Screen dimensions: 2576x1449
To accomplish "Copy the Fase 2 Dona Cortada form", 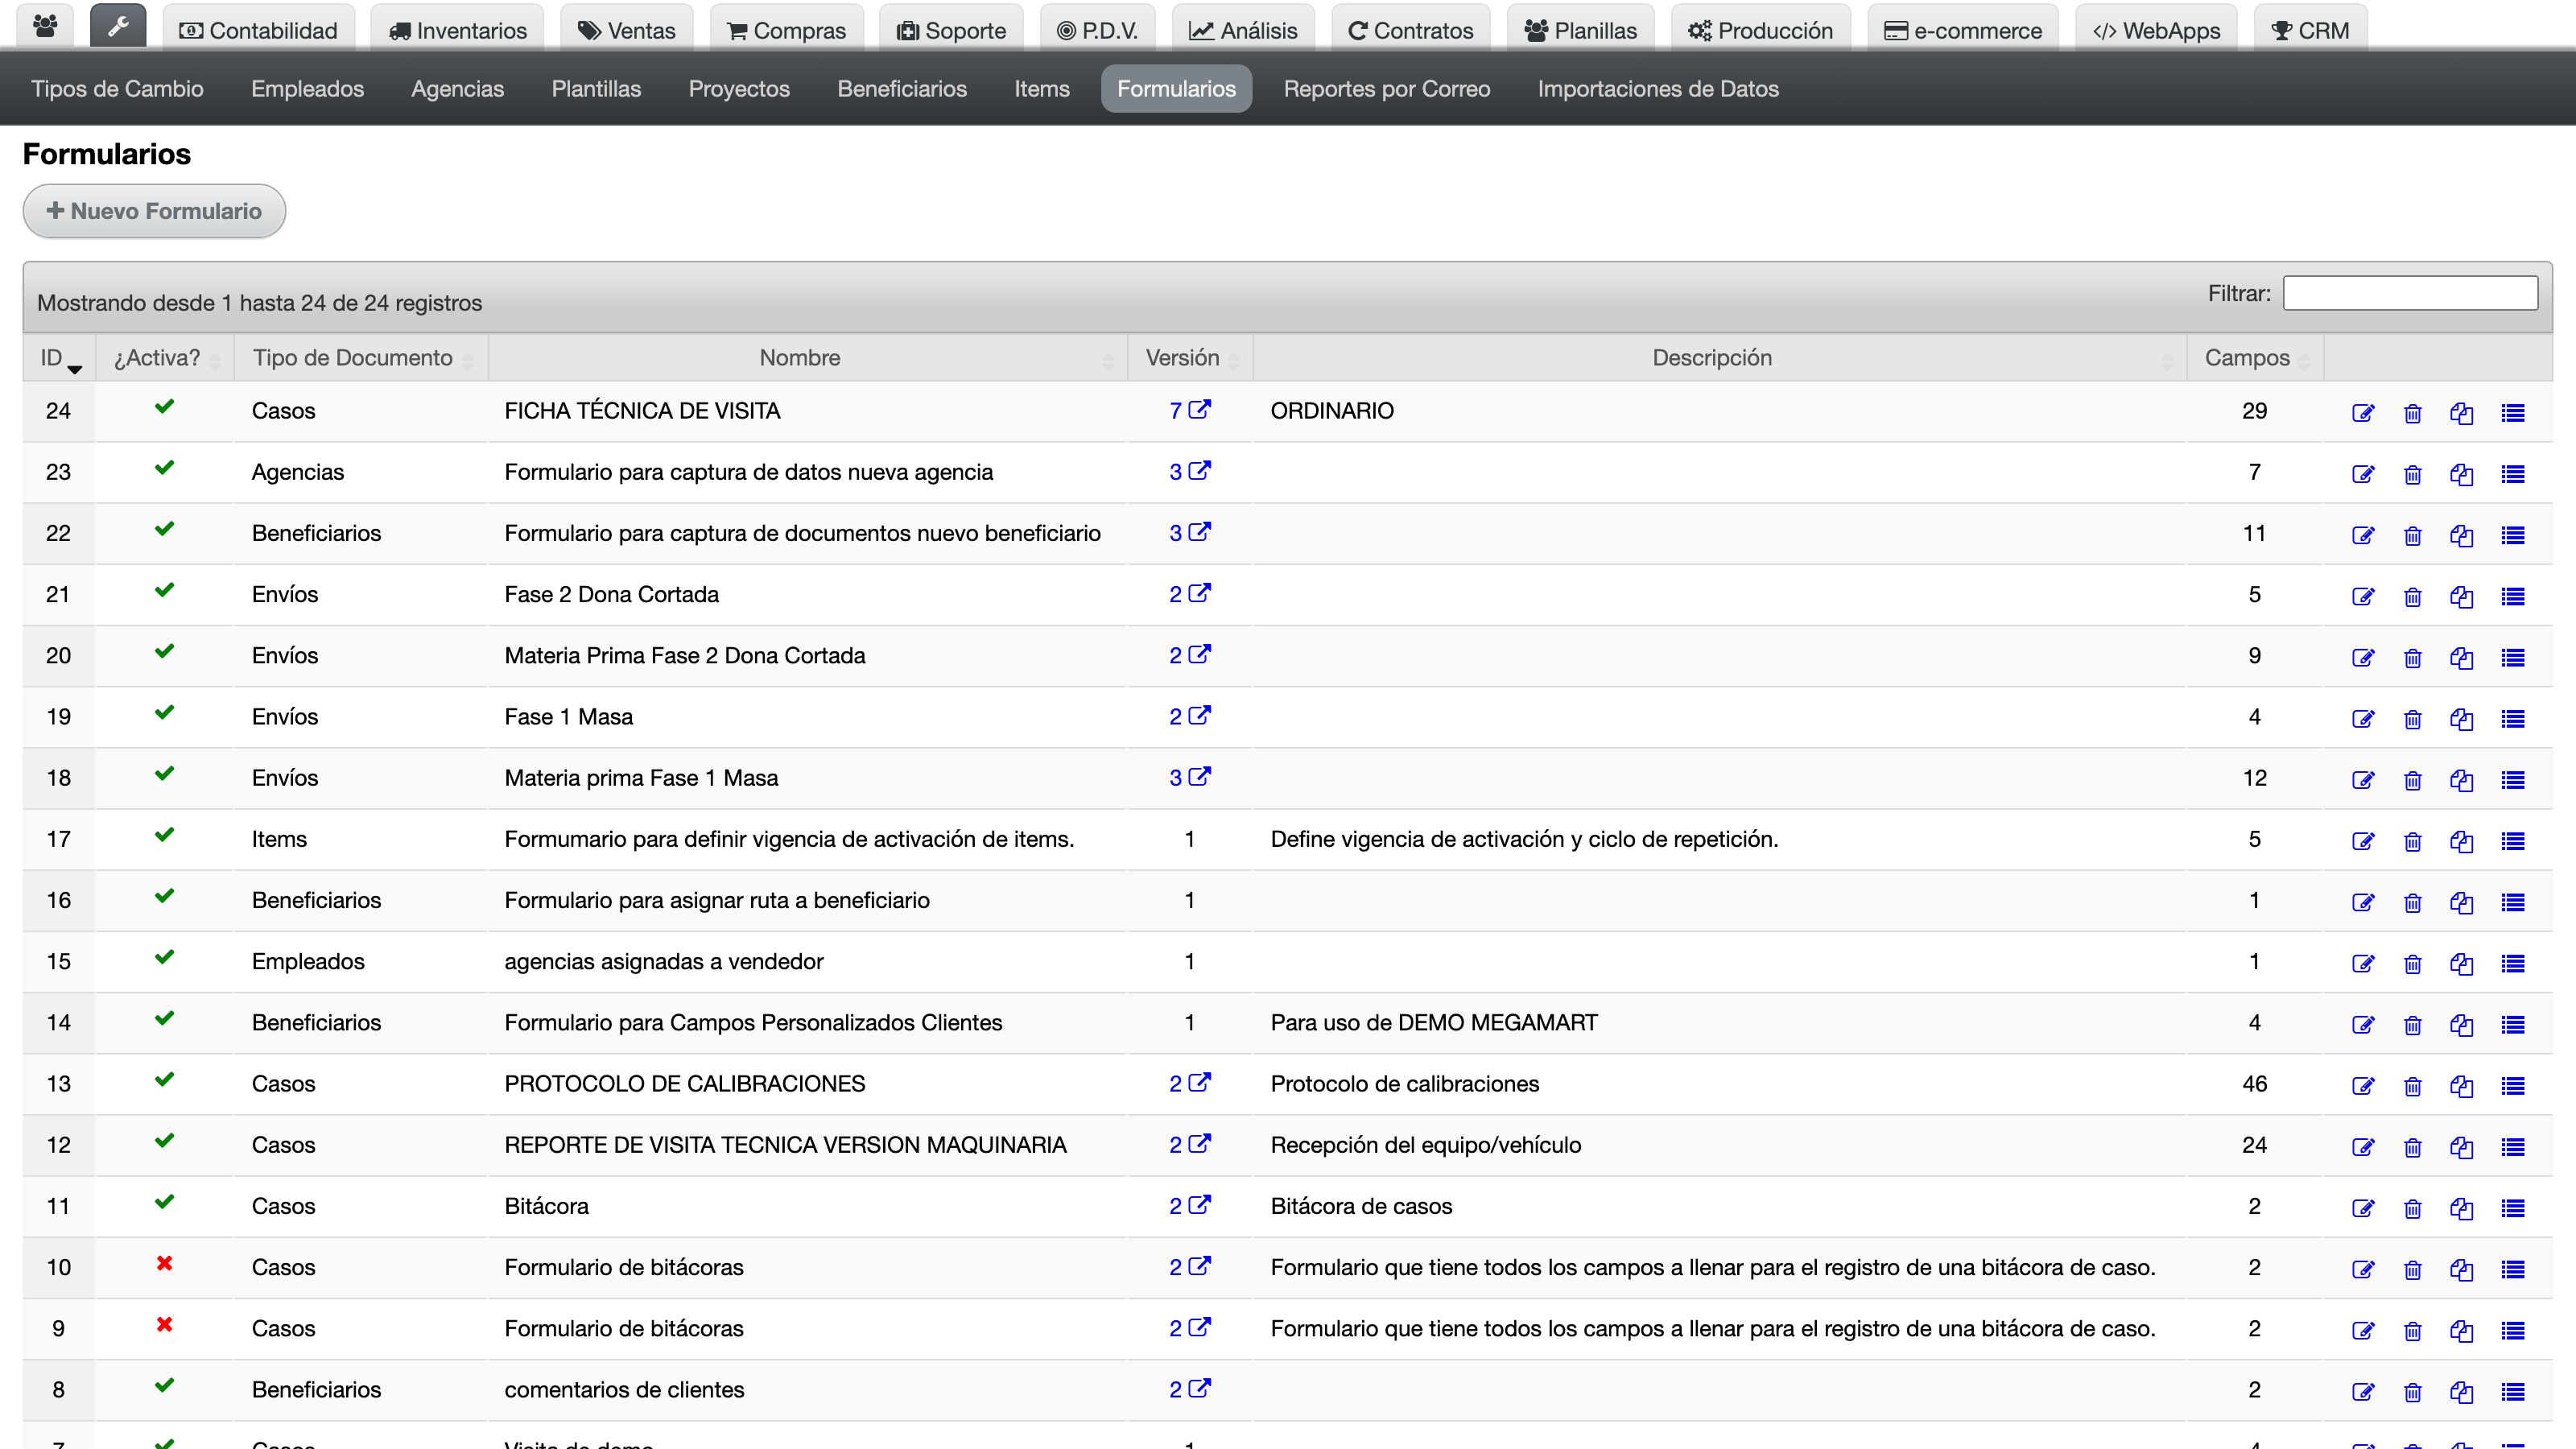I will pos(2461,596).
